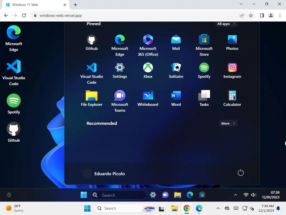
Task: Select the Spotify desktop shortcut
Action: coord(14,104)
